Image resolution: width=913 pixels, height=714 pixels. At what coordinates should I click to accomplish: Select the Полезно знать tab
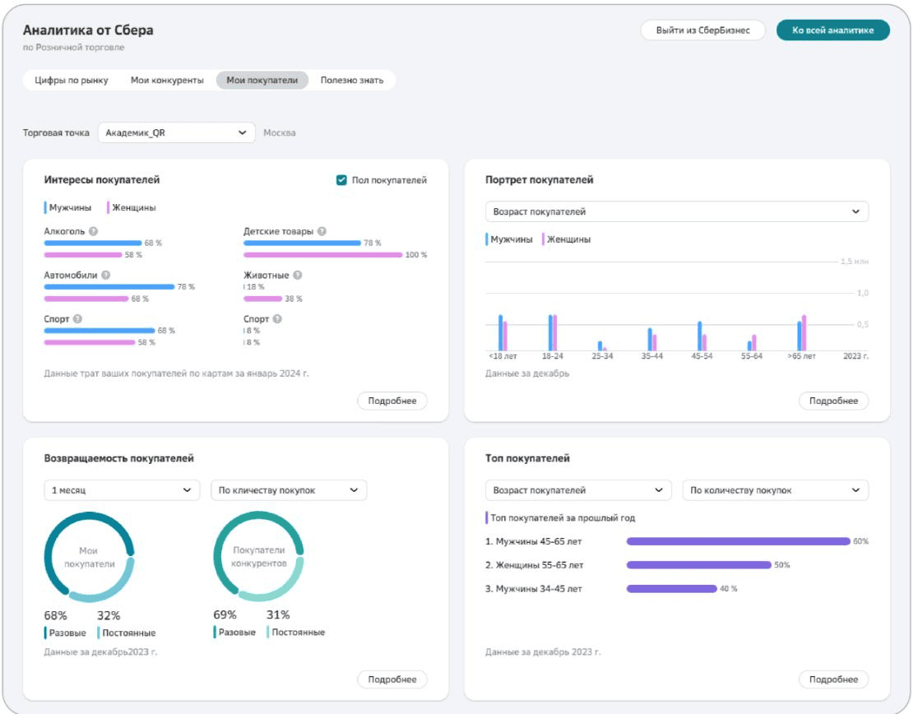click(x=352, y=81)
